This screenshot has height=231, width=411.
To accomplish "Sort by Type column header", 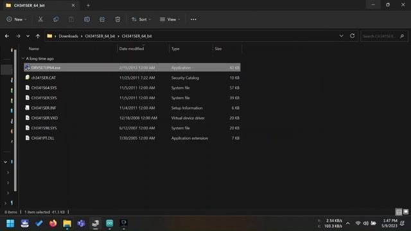I will pos(175,49).
